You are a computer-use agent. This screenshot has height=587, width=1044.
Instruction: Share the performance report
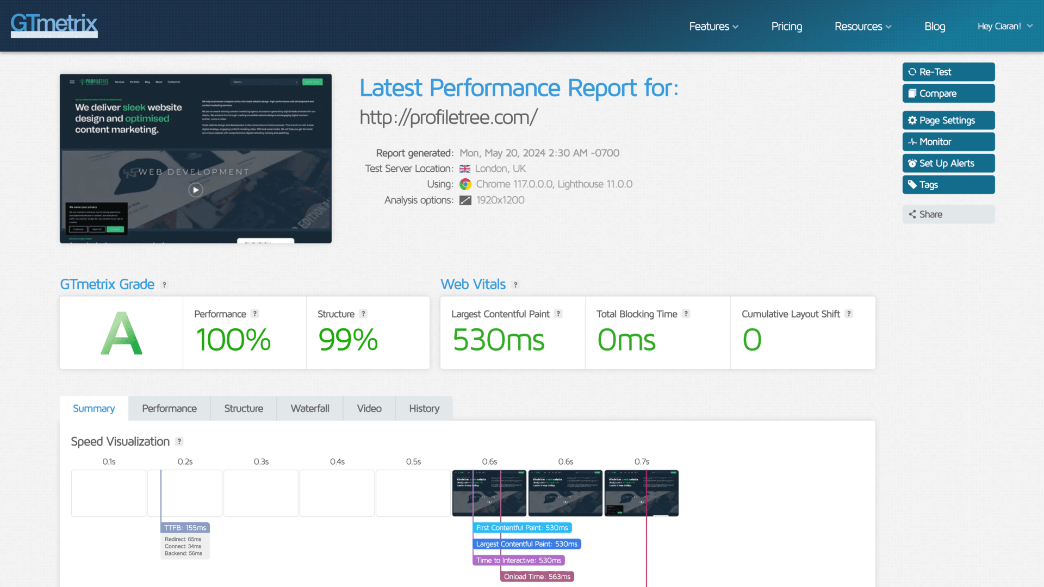[x=948, y=214]
